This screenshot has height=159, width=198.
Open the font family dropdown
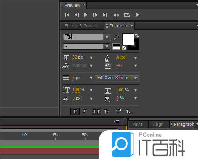point(107,37)
